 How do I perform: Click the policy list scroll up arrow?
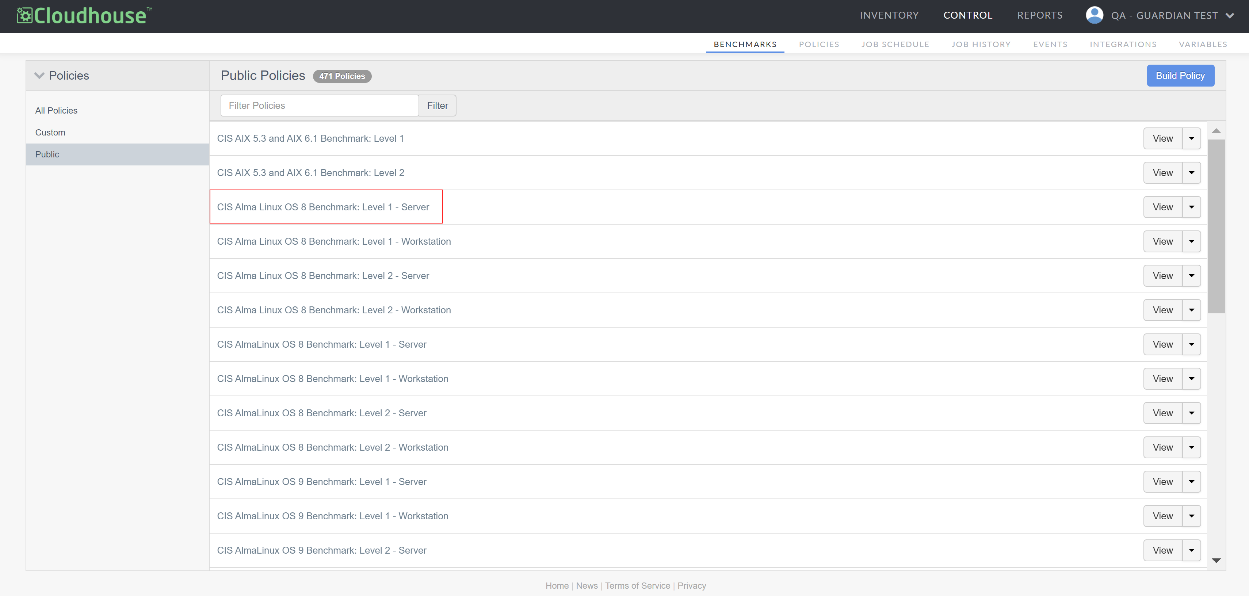[1216, 131]
